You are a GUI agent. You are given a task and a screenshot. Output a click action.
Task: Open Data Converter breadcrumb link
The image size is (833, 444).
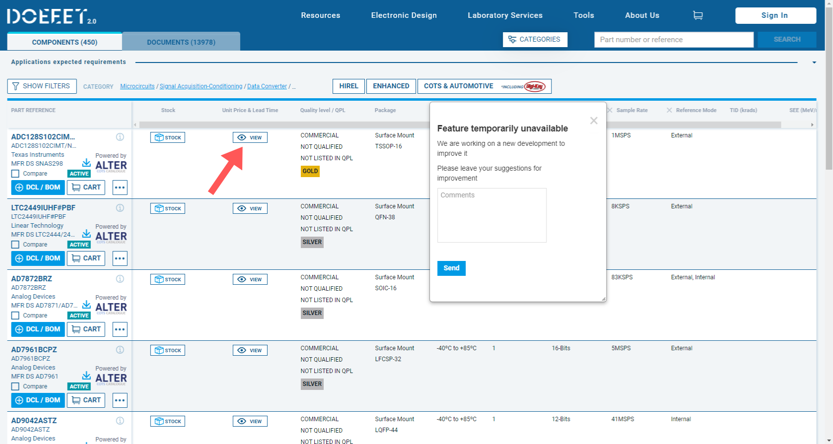click(267, 86)
